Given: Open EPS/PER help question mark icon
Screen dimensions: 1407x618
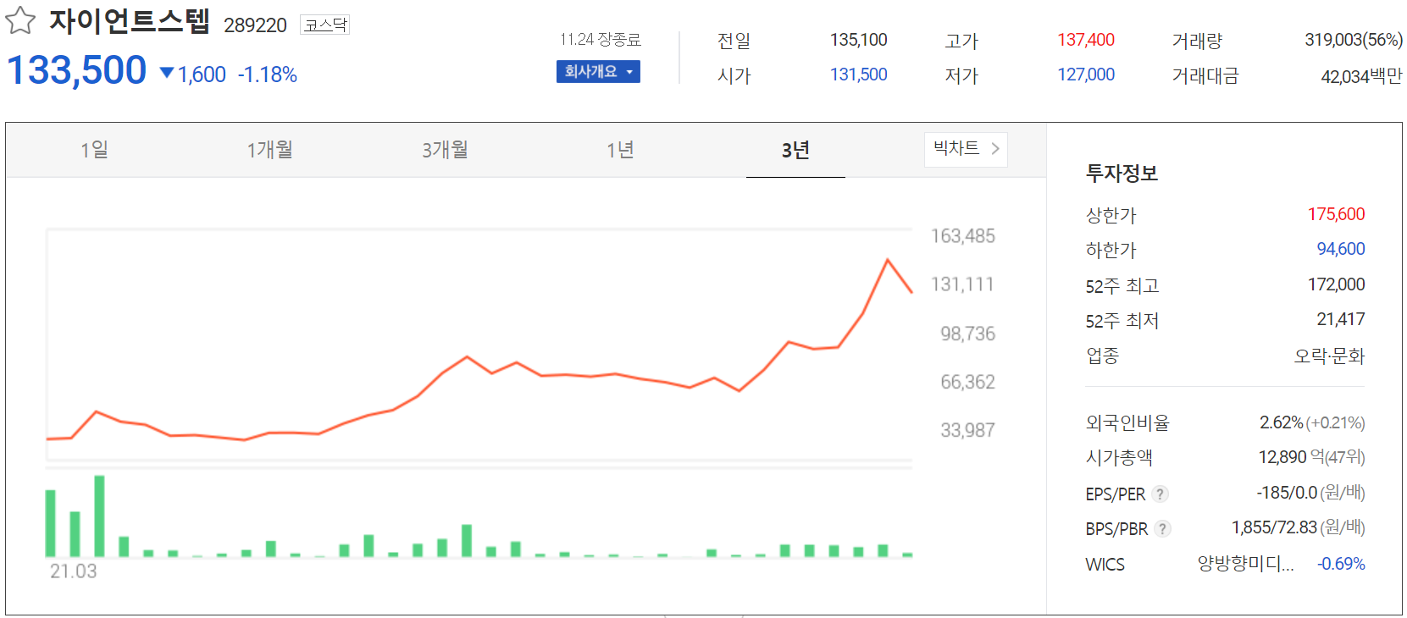Looking at the screenshot, I should tap(1160, 494).
